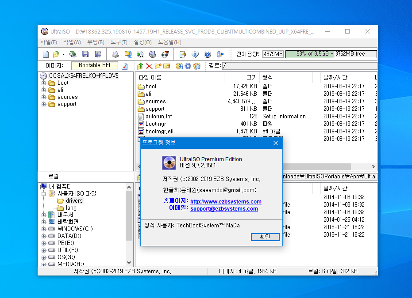The height and width of the screenshot is (298, 412).
Task: Click the blue gear icon in image toolbar
Action: (188, 66)
